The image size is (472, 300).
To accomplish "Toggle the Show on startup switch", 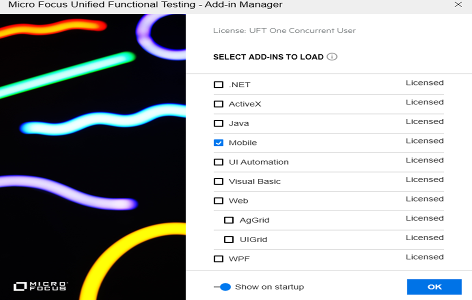I will (222, 286).
